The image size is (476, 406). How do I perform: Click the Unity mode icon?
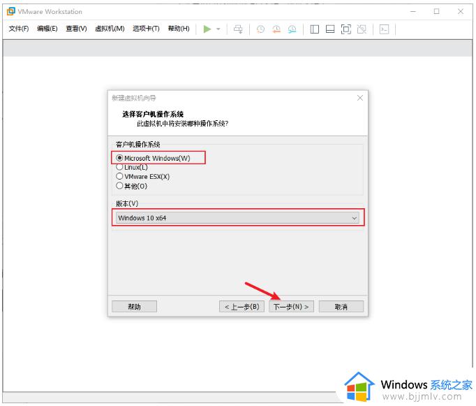coord(362,29)
